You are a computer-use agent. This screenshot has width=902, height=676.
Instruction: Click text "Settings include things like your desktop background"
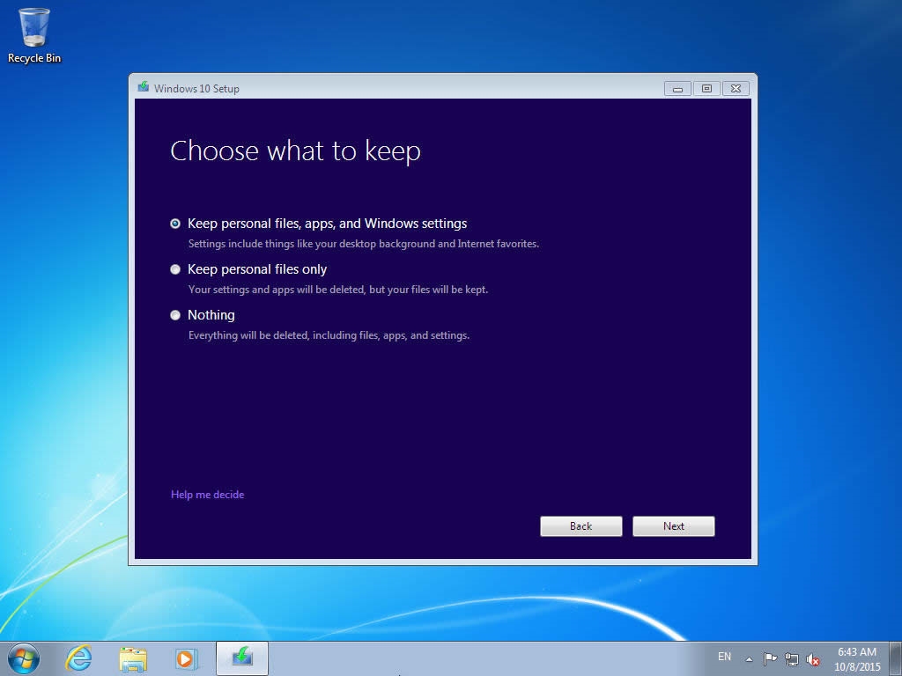click(x=312, y=244)
